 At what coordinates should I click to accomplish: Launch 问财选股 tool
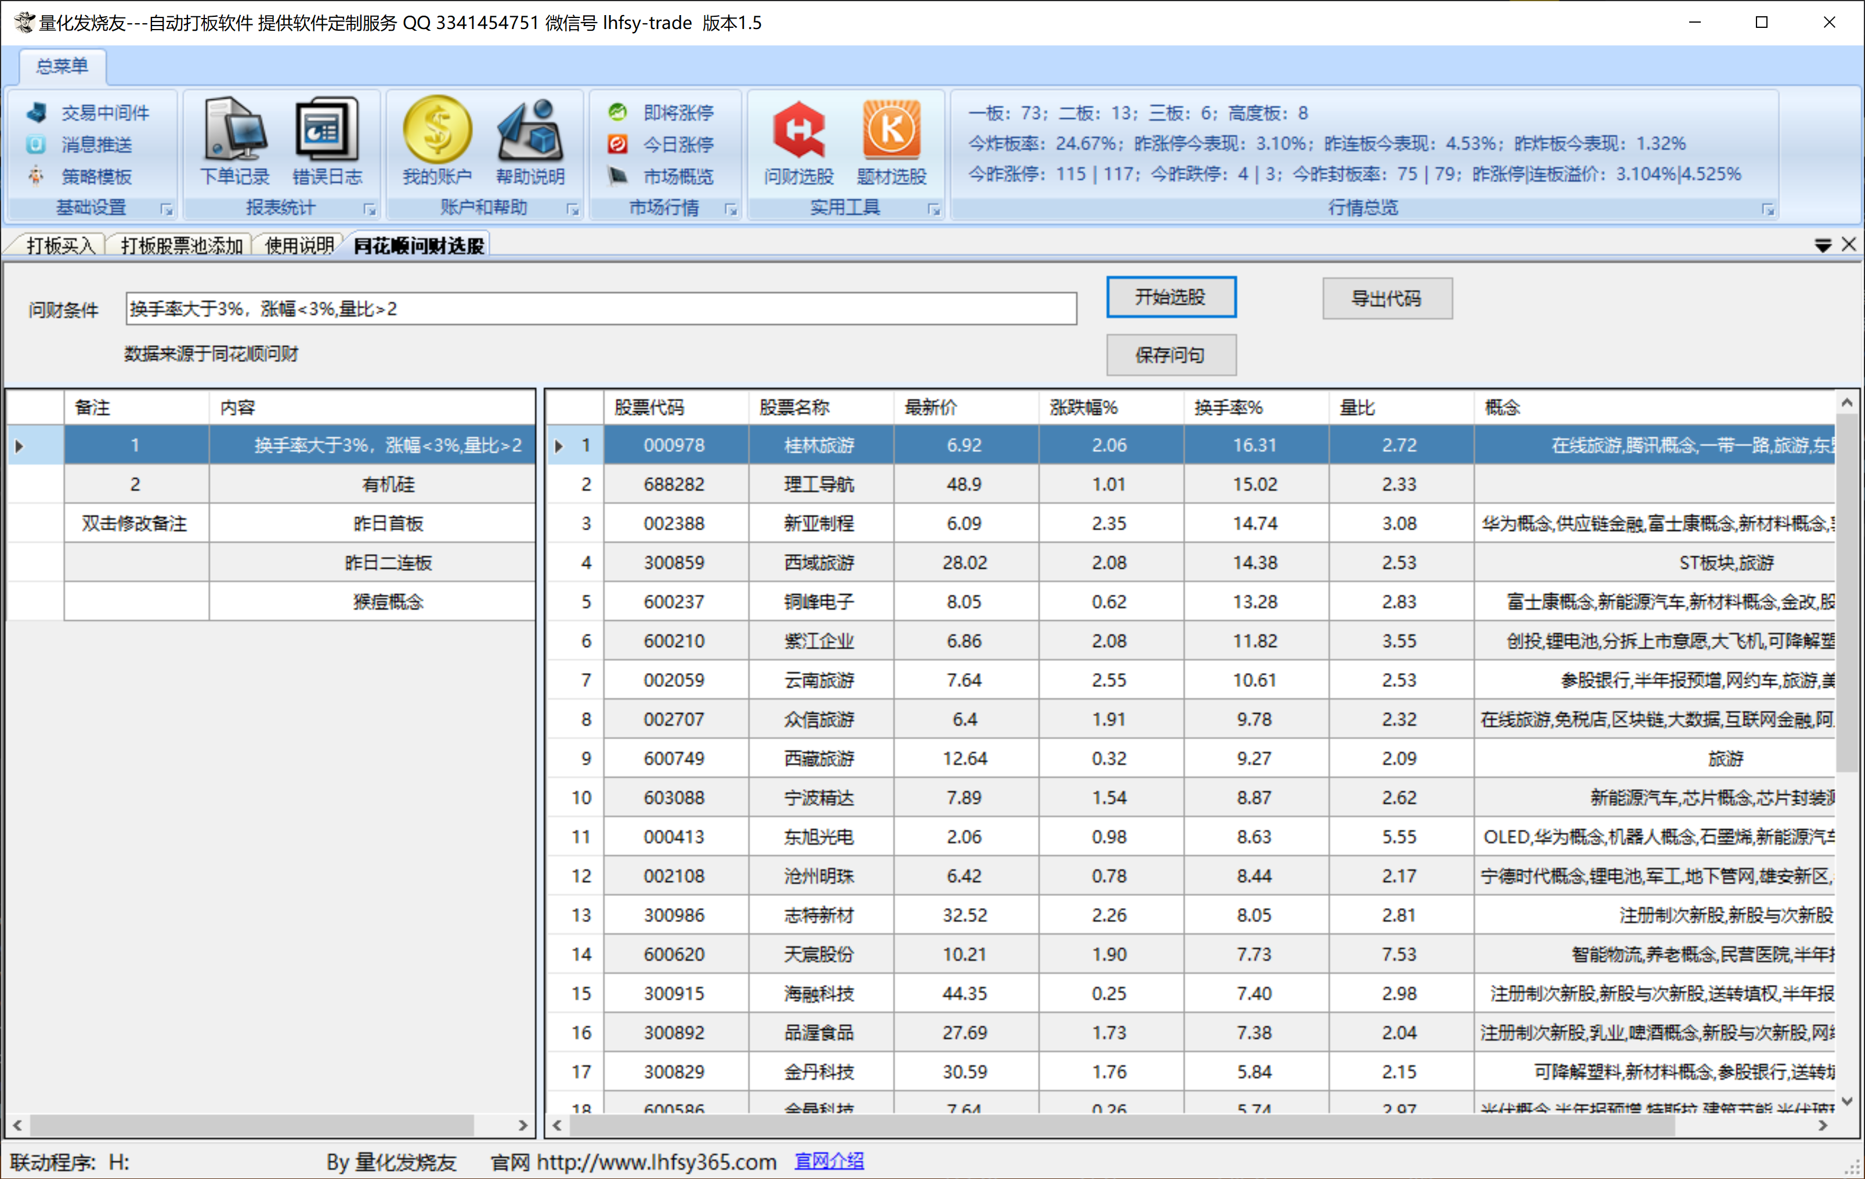click(x=798, y=143)
